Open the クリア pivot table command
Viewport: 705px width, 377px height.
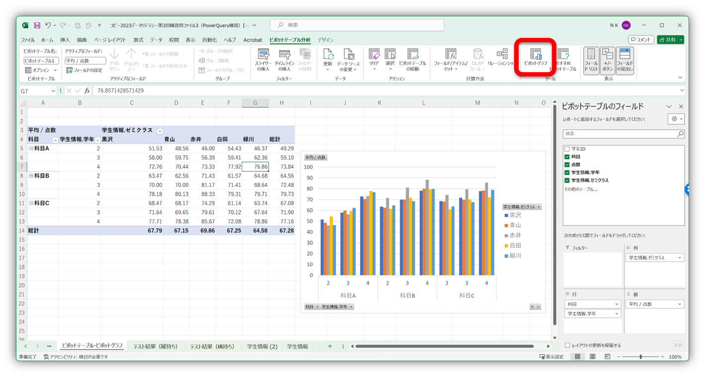[374, 60]
